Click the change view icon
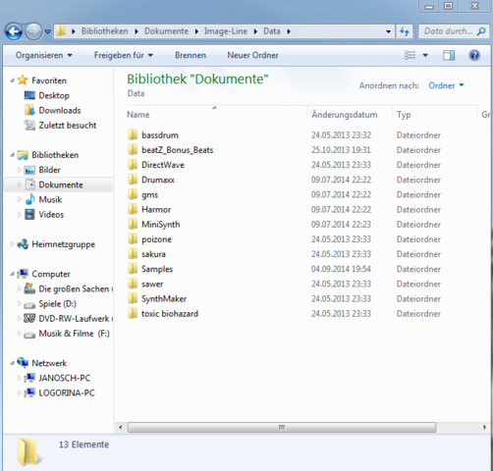This screenshot has width=493, height=471. pyautogui.click(x=410, y=55)
